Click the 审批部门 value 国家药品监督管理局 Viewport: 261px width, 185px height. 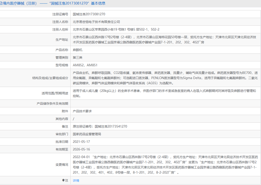pyautogui.click(x=87, y=134)
